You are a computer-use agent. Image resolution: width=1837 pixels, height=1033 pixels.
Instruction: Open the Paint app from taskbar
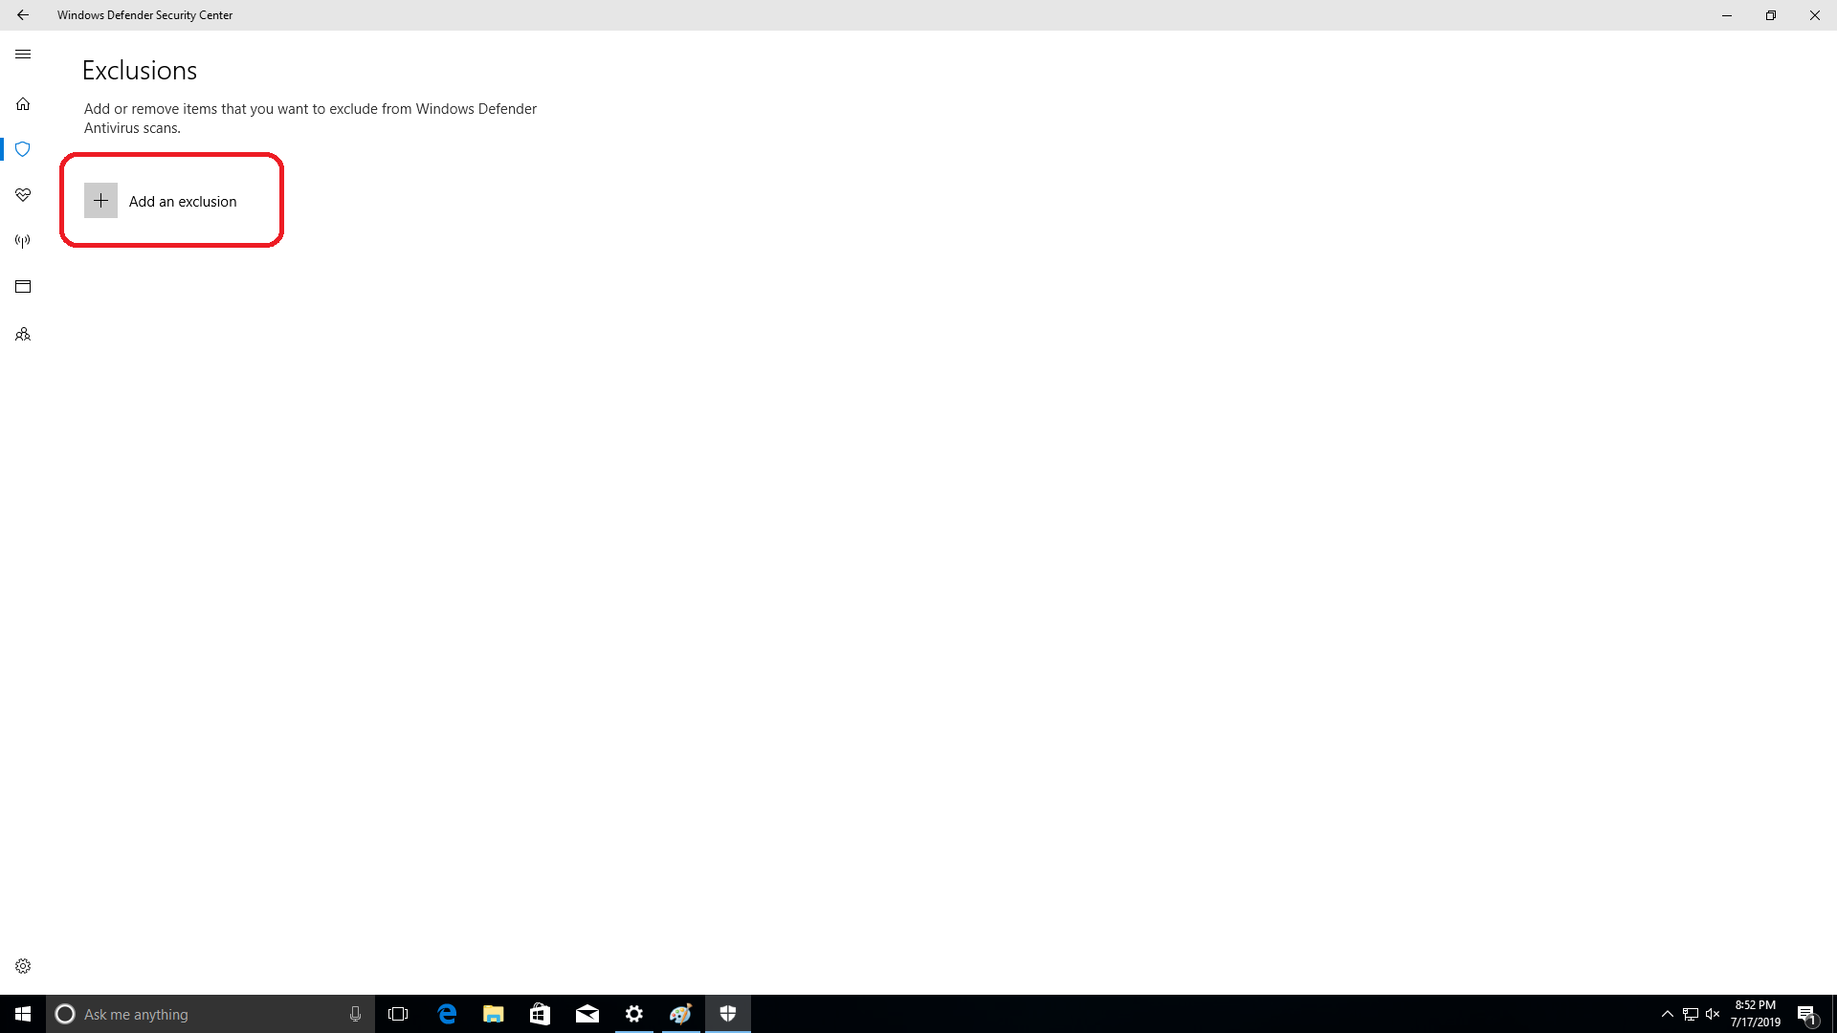(681, 1014)
